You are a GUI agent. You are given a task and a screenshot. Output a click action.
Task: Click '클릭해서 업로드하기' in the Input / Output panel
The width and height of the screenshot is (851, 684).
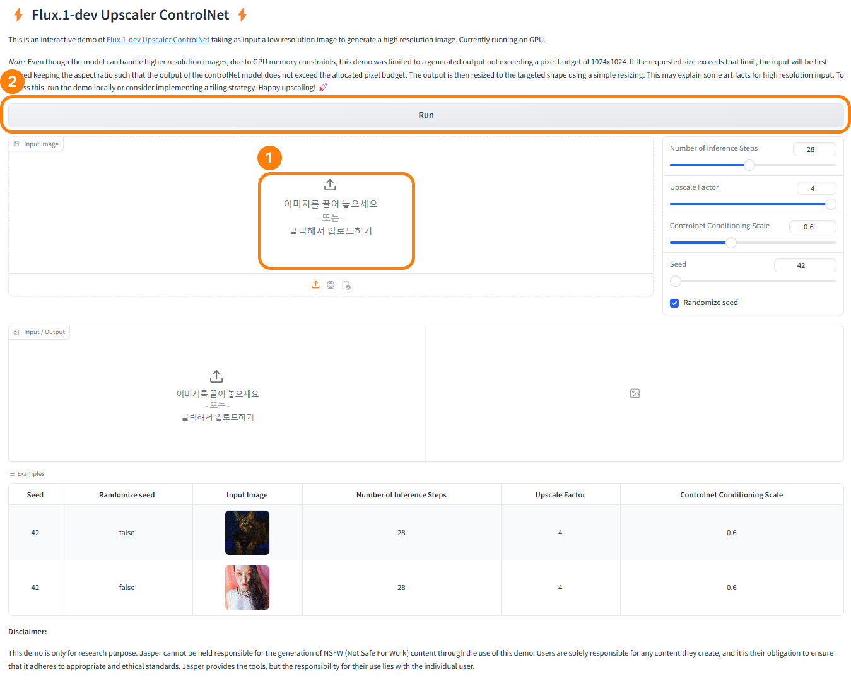coord(218,417)
